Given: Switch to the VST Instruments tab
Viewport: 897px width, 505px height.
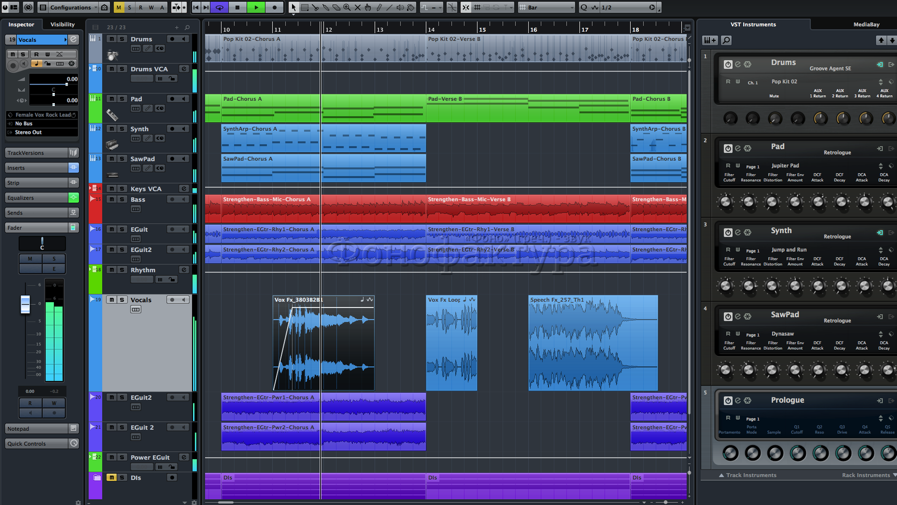Looking at the screenshot, I should pos(753,24).
